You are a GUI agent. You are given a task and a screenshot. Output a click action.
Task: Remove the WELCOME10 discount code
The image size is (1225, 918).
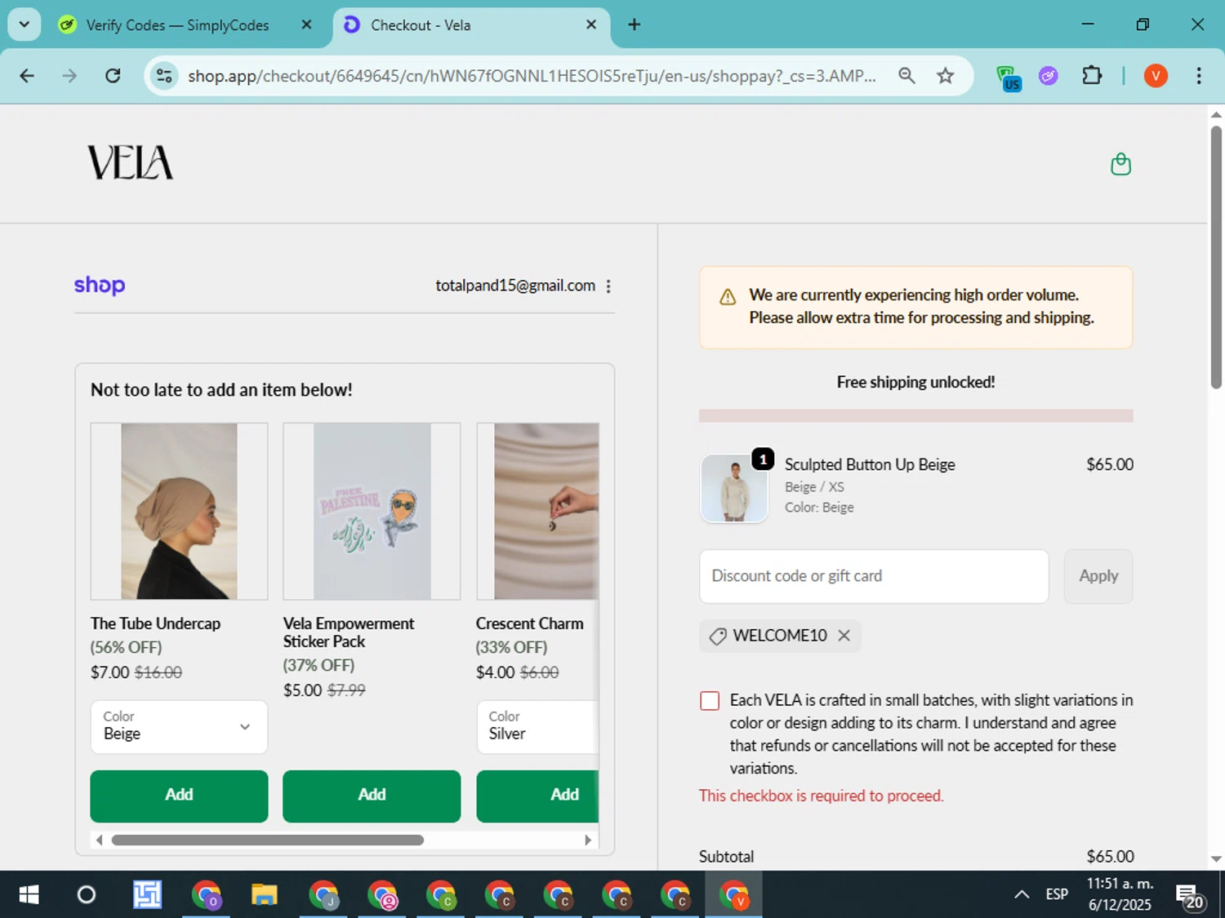click(844, 636)
